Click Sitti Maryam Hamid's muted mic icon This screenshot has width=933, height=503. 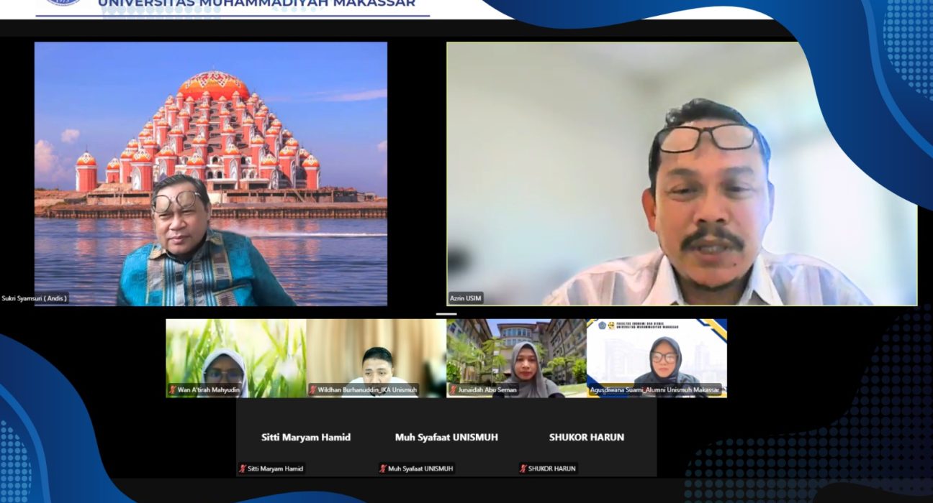pos(243,469)
